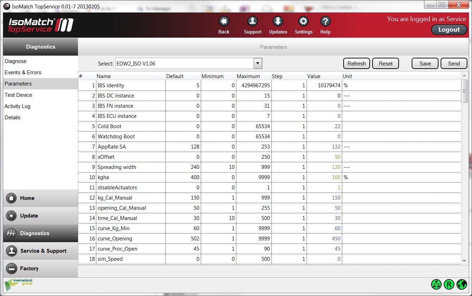Click the Back arrow icon
This screenshot has height=296, width=472.
tap(224, 22)
